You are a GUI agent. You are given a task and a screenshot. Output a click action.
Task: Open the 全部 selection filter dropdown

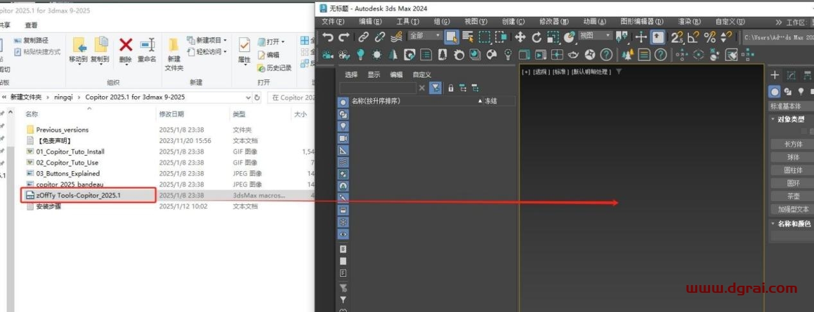pyautogui.click(x=425, y=36)
